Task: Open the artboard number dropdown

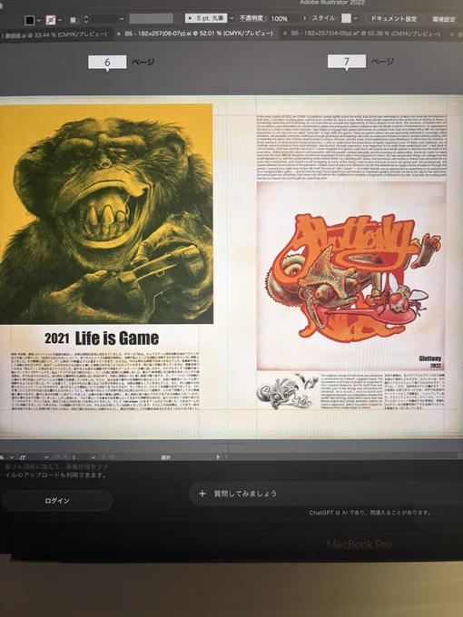Action: pos(94,457)
